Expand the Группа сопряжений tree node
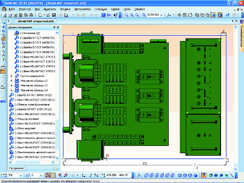The image size is (244, 183). click(11, 76)
